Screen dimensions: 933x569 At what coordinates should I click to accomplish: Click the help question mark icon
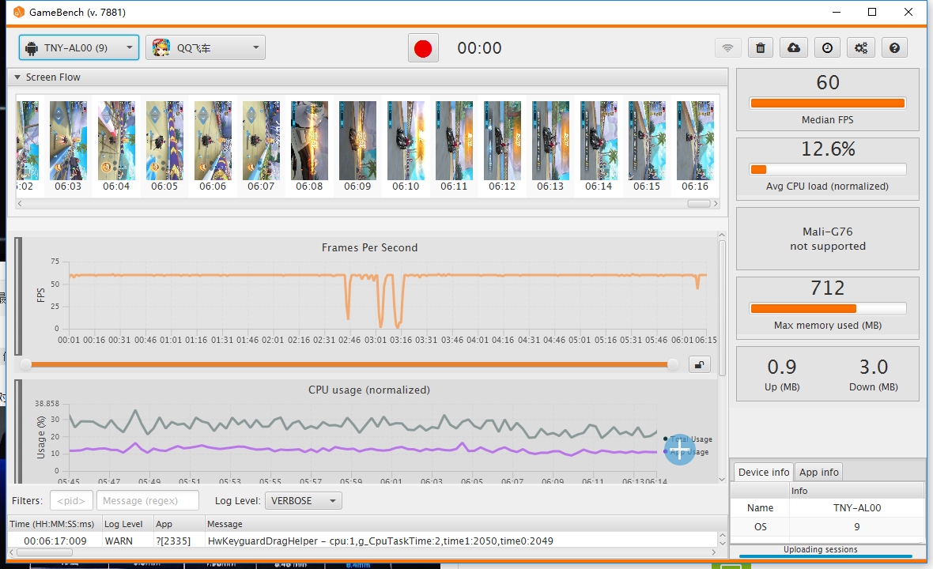point(894,48)
